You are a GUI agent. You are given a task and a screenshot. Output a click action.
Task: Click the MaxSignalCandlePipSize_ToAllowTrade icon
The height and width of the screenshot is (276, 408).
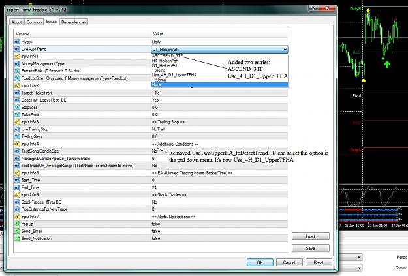pos(17,159)
